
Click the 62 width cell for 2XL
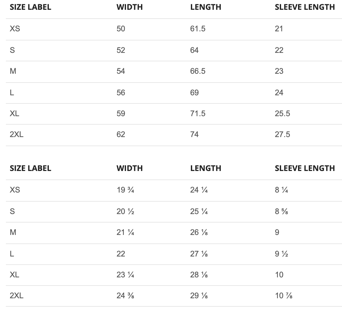click(121, 134)
